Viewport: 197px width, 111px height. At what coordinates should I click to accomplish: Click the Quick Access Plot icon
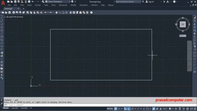point(29,2)
